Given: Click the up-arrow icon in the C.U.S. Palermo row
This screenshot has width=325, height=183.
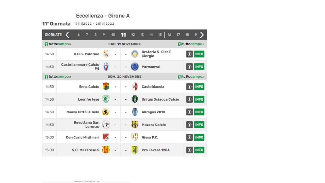Looking at the screenshot, I should [x=189, y=54].
